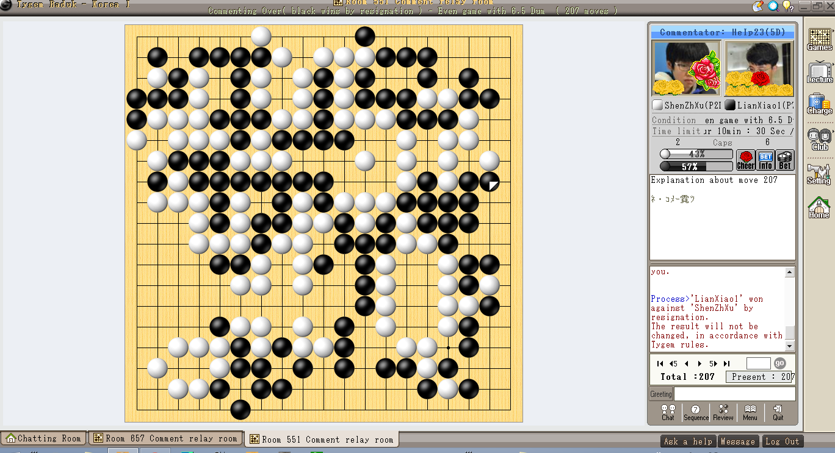Image resolution: width=835 pixels, height=453 pixels.
Task: Click LianXiao1's player photo
Action: point(759,68)
